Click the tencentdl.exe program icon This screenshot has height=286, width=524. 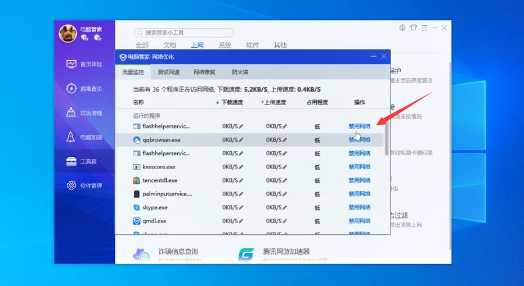click(137, 180)
